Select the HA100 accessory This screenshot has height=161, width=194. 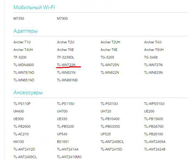pyautogui.click(x=19, y=142)
